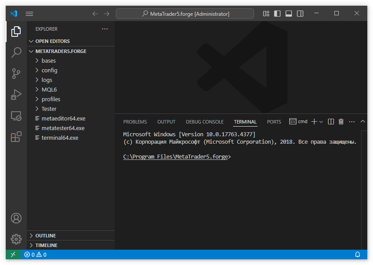Open panel more actions ellipsis
The width and height of the screenshot is (373, 265).
pyautogui.click(x=352, y=122)
